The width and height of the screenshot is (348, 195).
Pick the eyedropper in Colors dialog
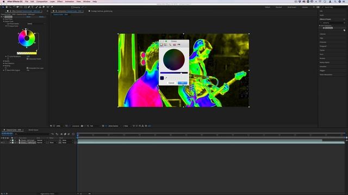coord(166,78)
